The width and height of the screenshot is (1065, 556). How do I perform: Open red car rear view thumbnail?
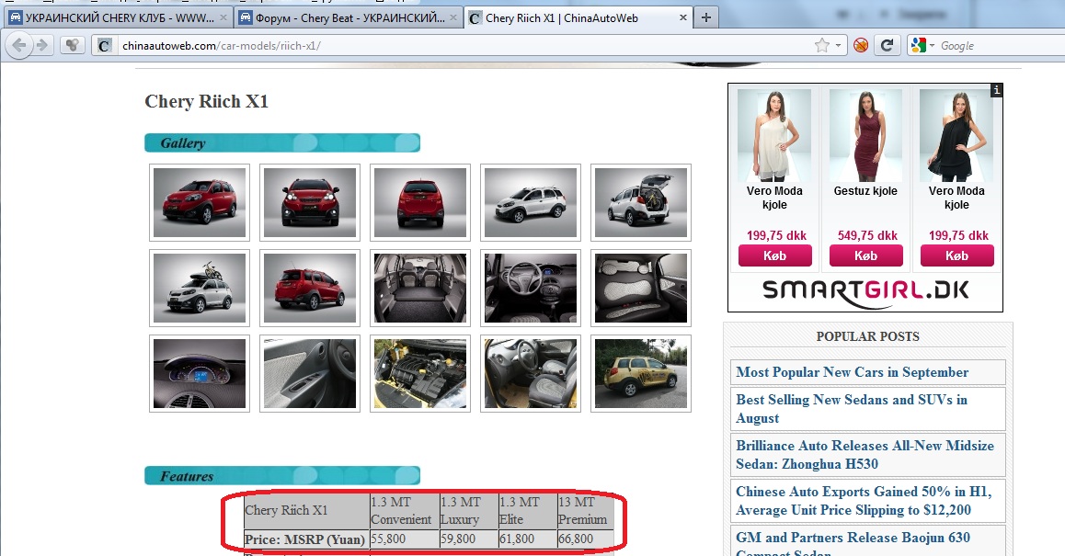coord(420,202)
